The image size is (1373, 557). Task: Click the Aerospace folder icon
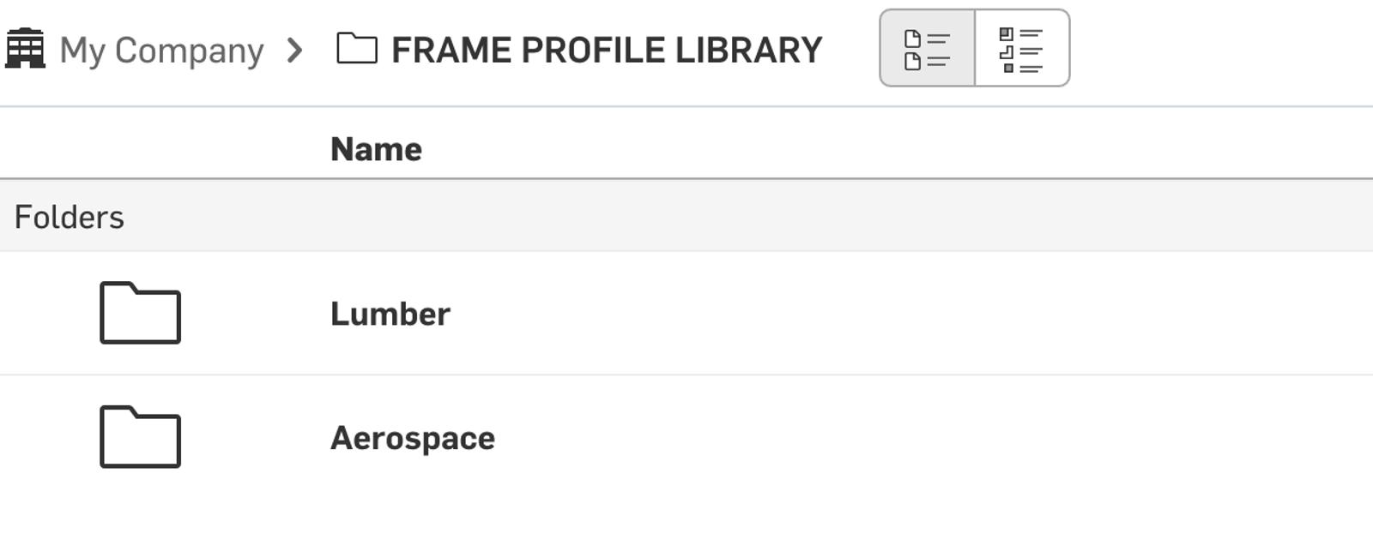[140, 437]
